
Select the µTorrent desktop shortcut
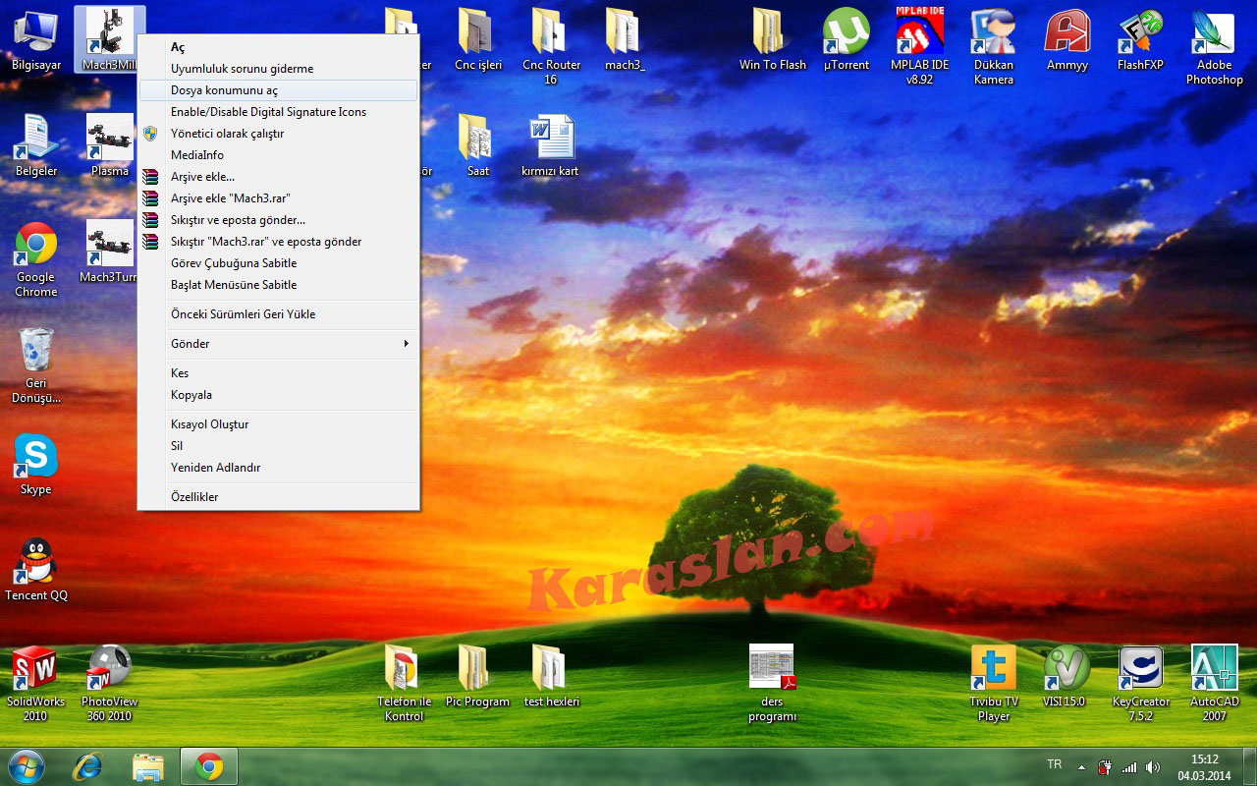coord(846,41)
